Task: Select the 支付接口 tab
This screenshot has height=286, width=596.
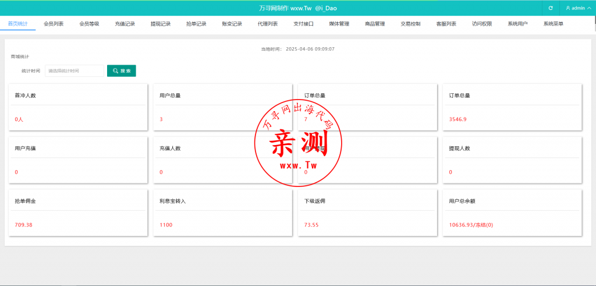Action: coord(303,23)
